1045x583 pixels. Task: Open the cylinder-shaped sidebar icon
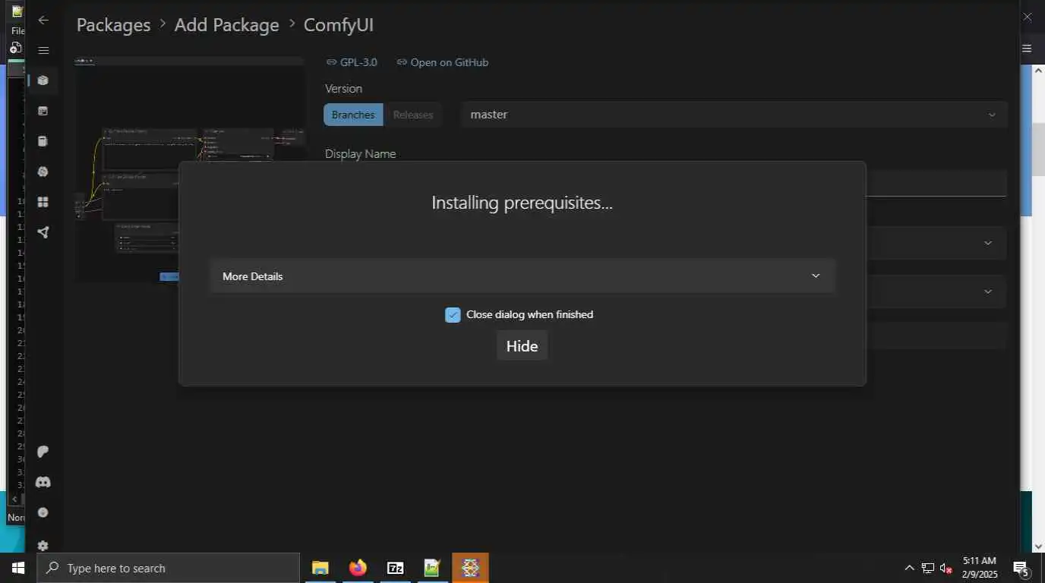pyautogui.click(x=43, y=141)
